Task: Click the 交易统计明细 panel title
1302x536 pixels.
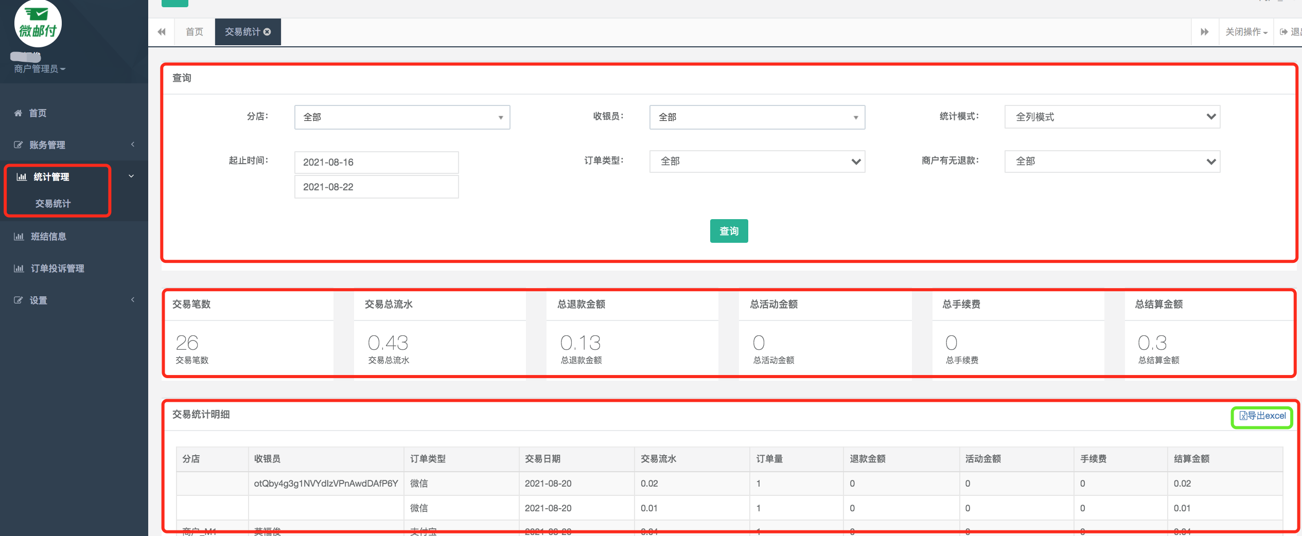Action: [201, 415]
